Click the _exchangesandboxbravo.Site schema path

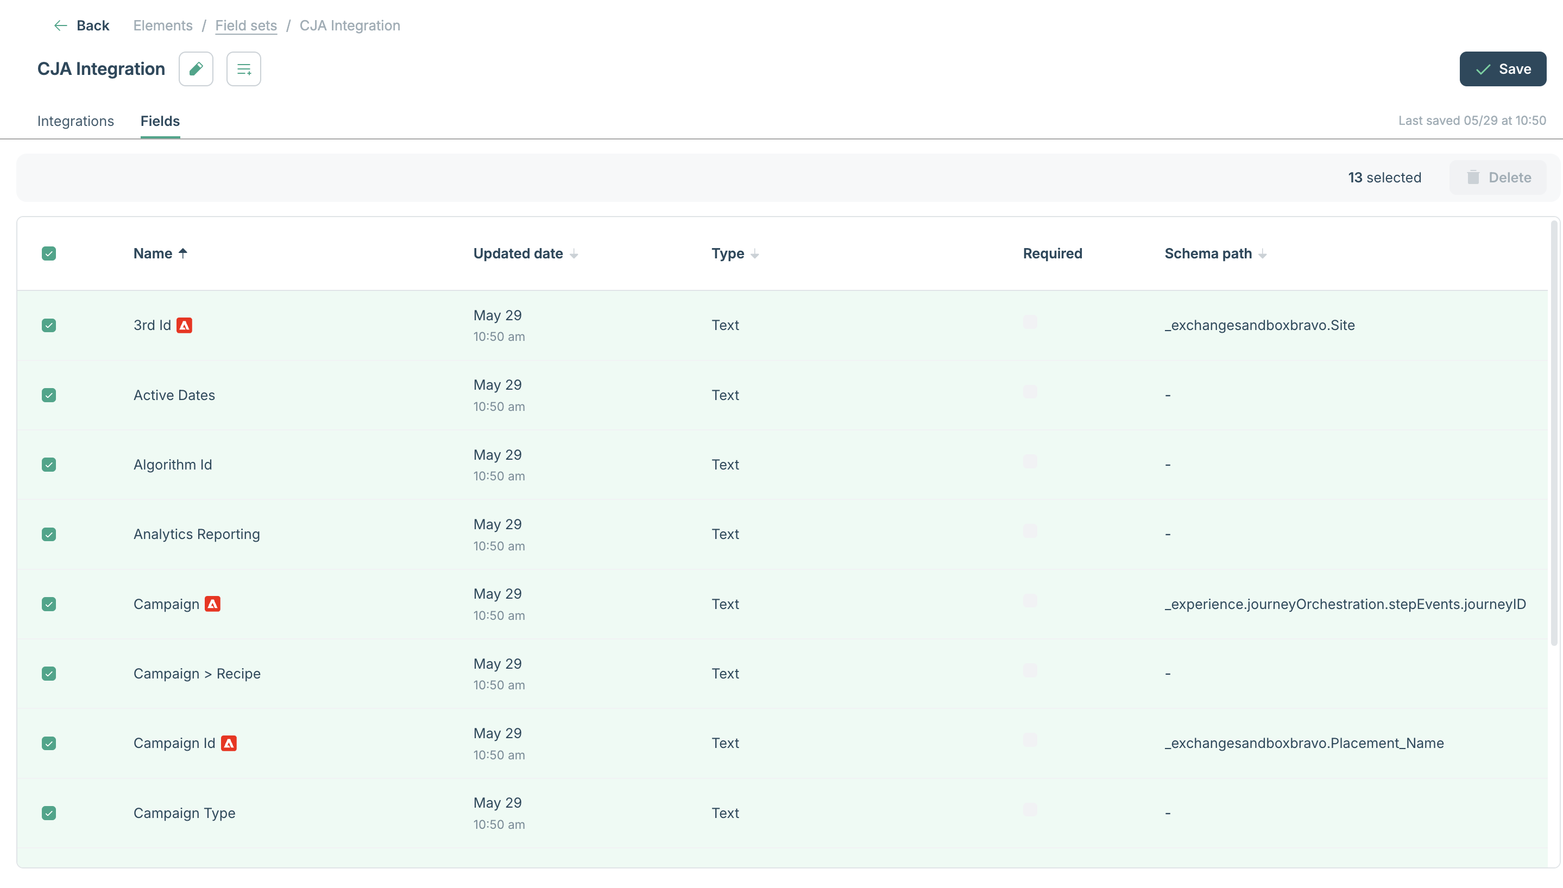click(1259, 325)
